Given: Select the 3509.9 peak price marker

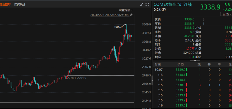Looking at the screenshot, I should 118,27.
